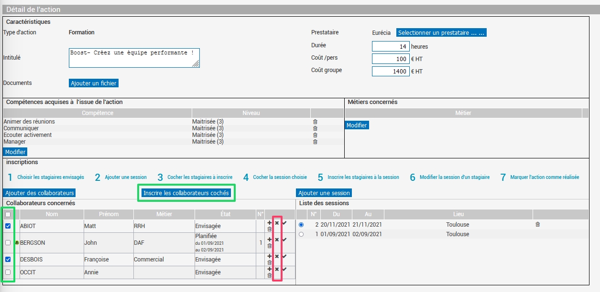Viewport: 600px width, 292px height.
Task: Click the plus icon in OCCIT row
Action: click(x=269, y=269)
